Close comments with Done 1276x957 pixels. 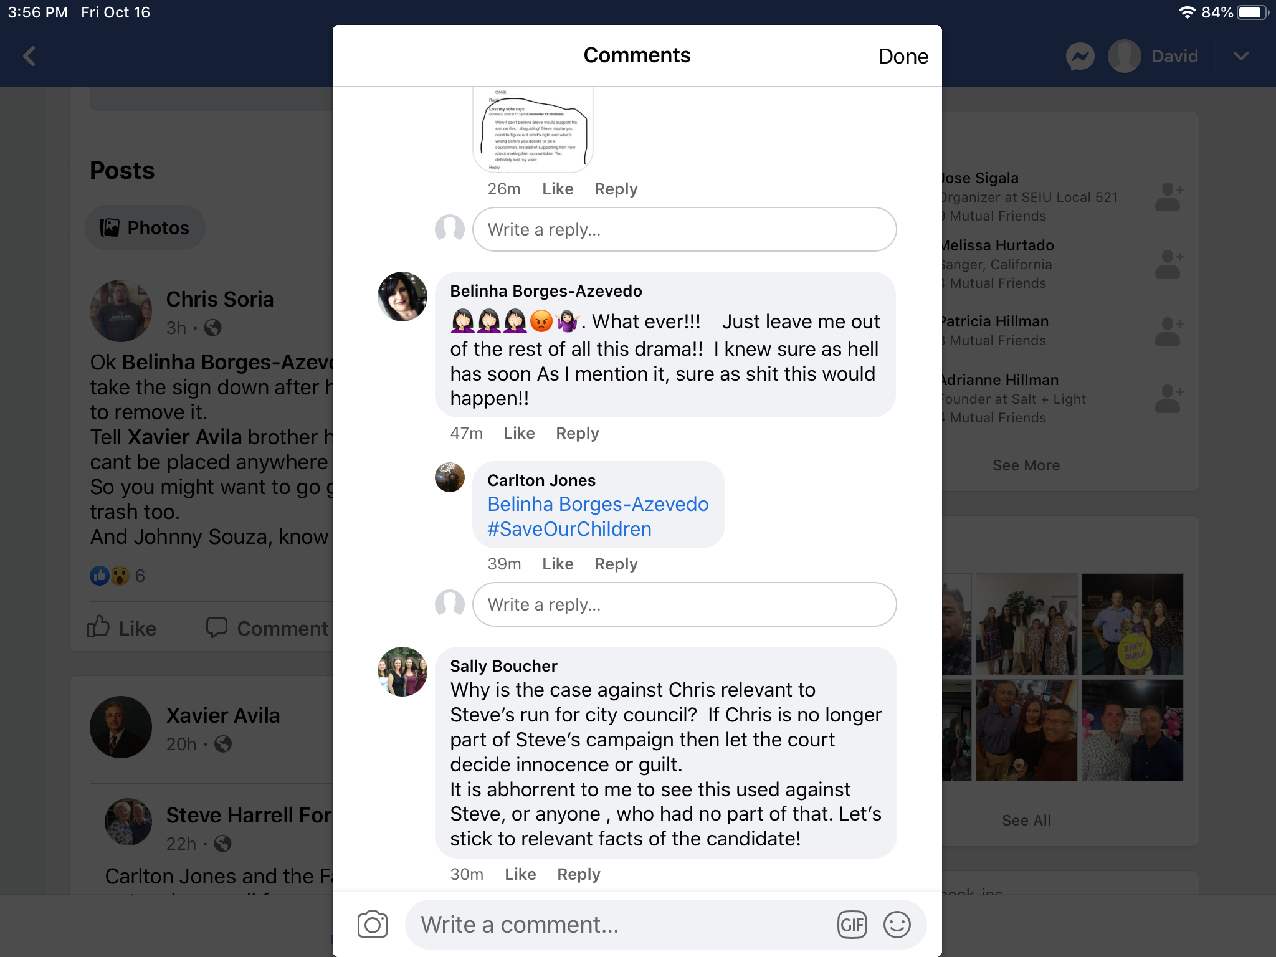click(903, 57)
